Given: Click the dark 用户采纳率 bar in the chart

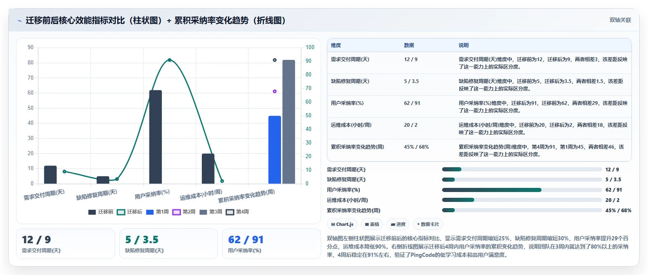Looking at the screenshot, I should [x=156, y=137].
